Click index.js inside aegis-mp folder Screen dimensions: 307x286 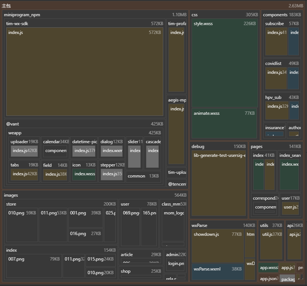tap(176, 134)
